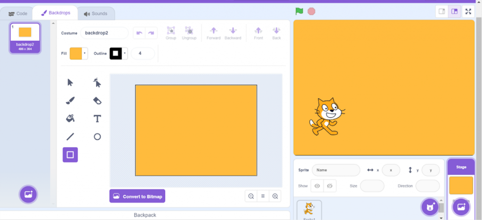Click the Select arrow tool

pyautogui.click(x=70, y=83)
